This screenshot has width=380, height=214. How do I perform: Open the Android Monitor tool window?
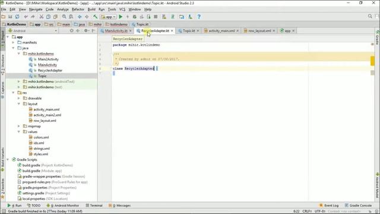pyautogui.click(x=62, y=206)
